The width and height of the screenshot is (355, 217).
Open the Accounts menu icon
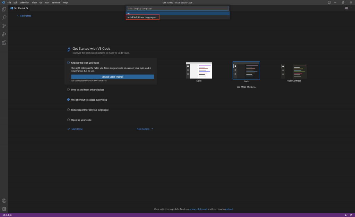(x=4, y=201)
